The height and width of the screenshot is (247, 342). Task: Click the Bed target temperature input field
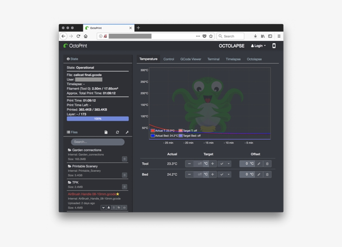tap(198, 174)
